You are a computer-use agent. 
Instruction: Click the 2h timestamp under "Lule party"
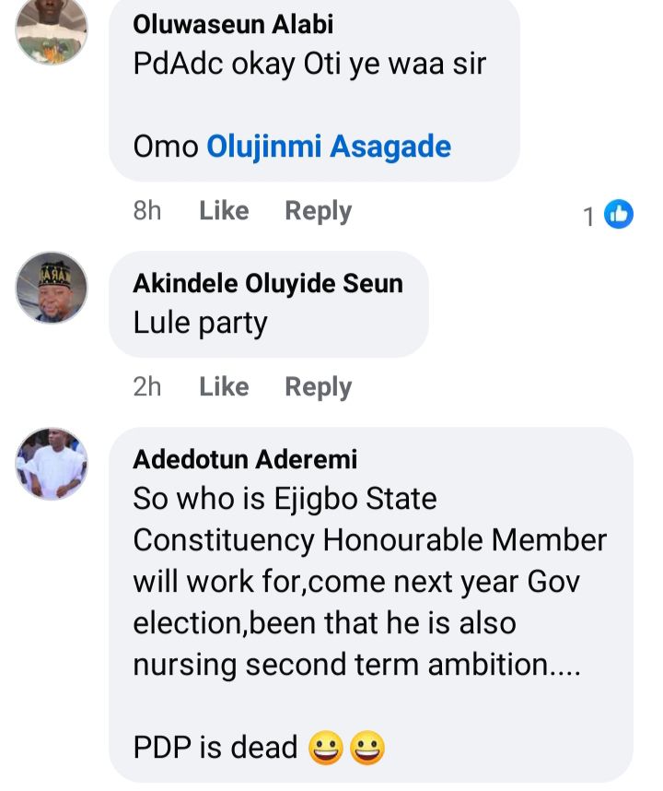coord(147,386)
